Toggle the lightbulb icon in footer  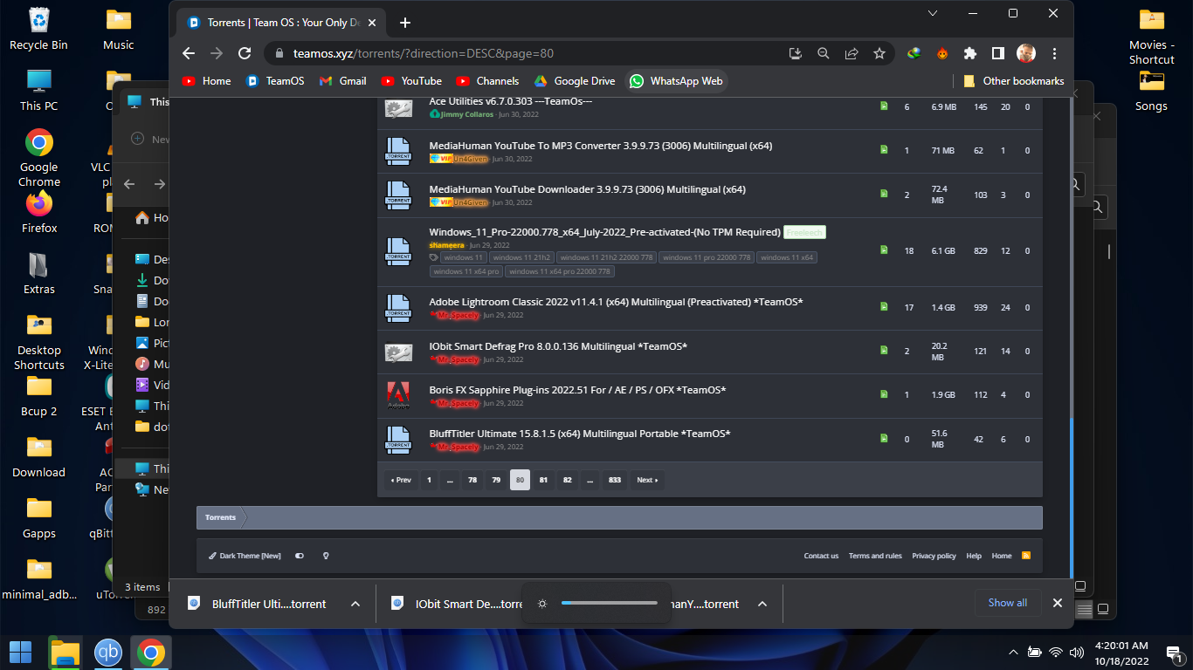tap(326, 556)
